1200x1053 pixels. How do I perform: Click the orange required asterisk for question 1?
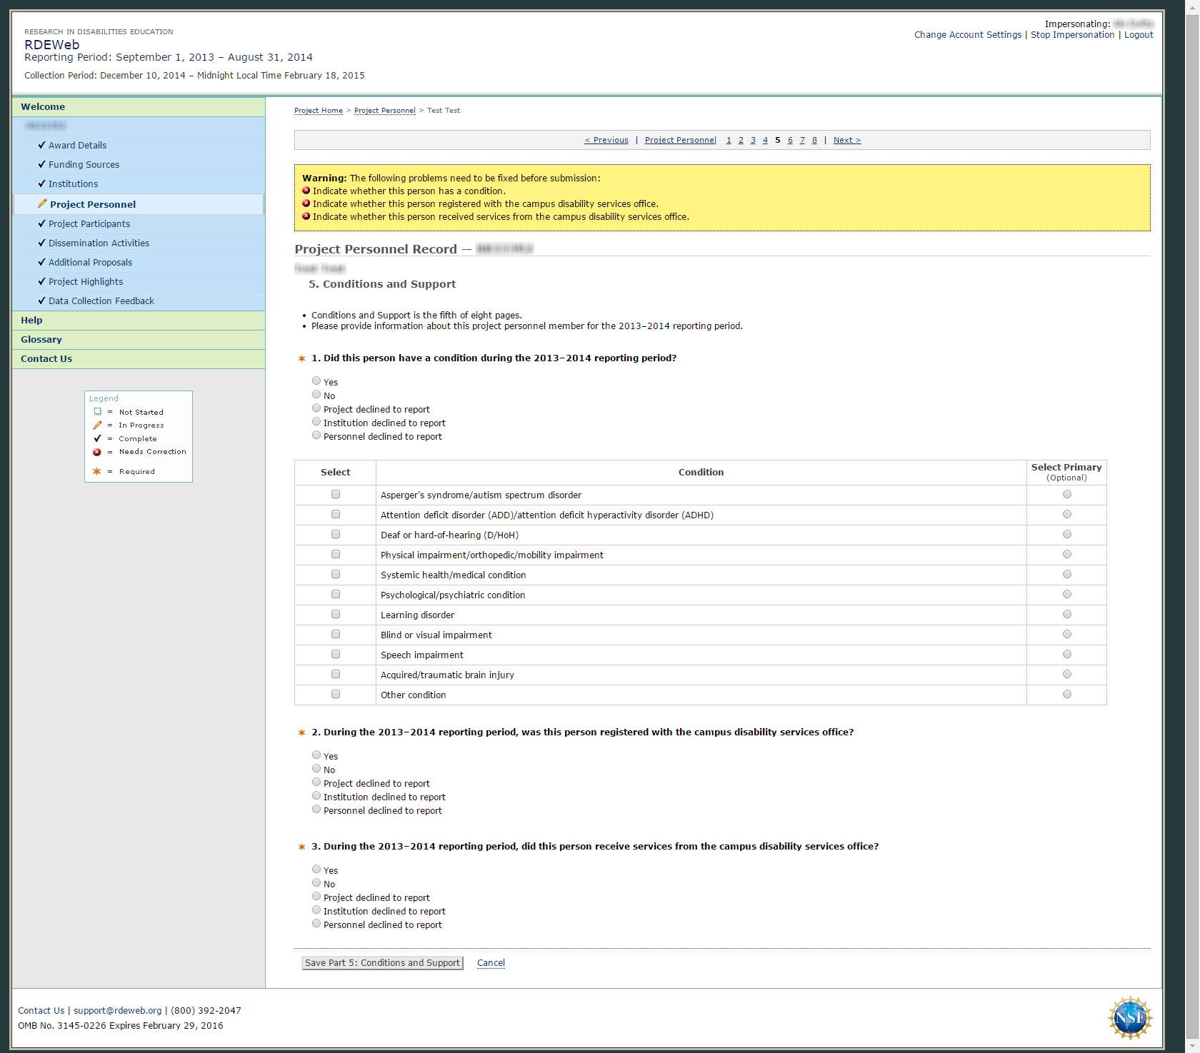[x=301, y=358]
